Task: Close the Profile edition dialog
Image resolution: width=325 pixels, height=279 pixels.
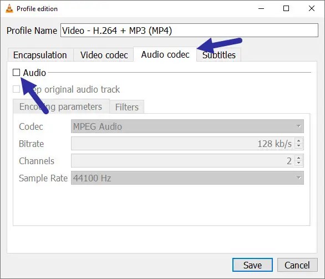Action: 312,8
